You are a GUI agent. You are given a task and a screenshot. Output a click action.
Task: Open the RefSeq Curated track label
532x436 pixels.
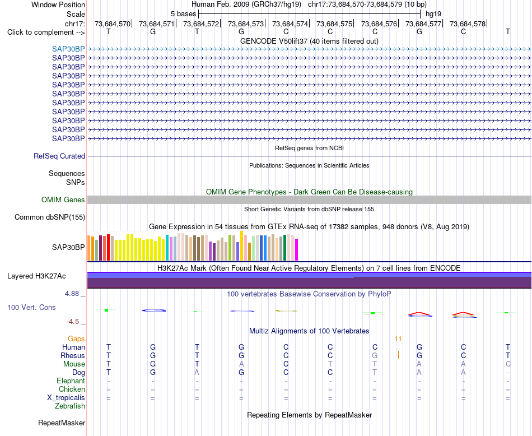pyautogui.click(x=59, y=156)
